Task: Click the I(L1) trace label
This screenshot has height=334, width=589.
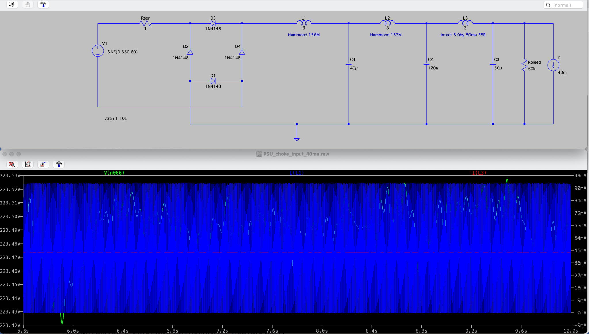Action: tap(297, 173)
